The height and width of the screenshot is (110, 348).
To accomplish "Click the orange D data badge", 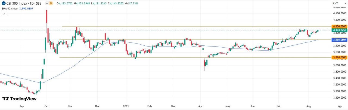I will click(51, 3).
